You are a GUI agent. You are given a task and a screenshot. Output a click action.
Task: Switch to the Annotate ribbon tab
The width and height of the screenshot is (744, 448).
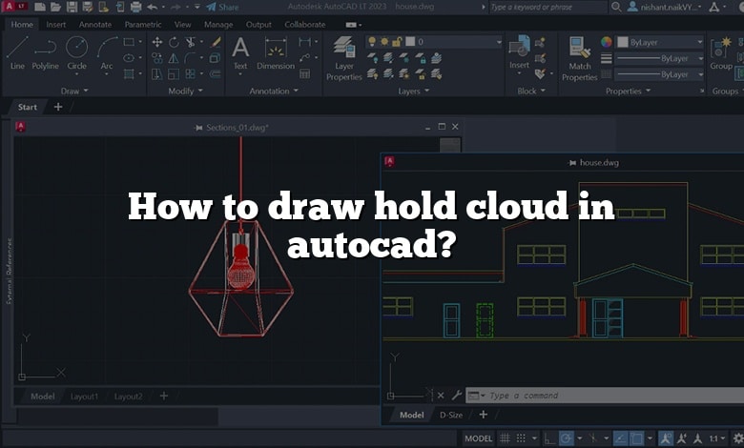[x=95, y=24]
